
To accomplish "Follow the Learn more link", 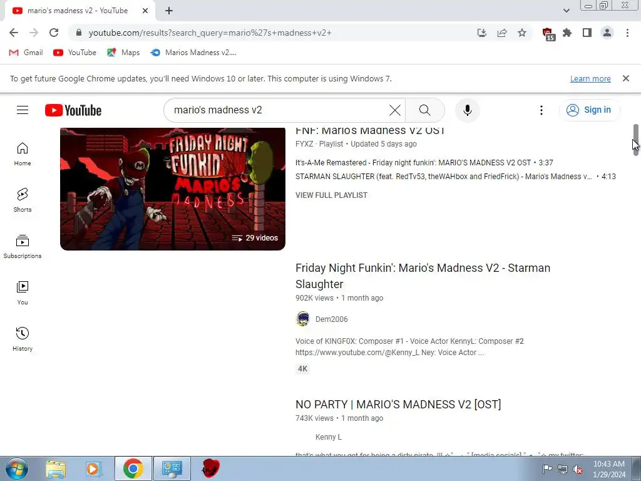I will coord(590,78).
